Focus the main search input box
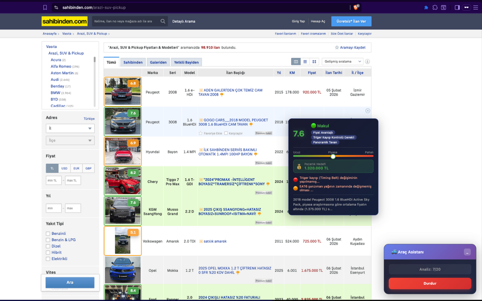482x301 pixels. [126, 21]
